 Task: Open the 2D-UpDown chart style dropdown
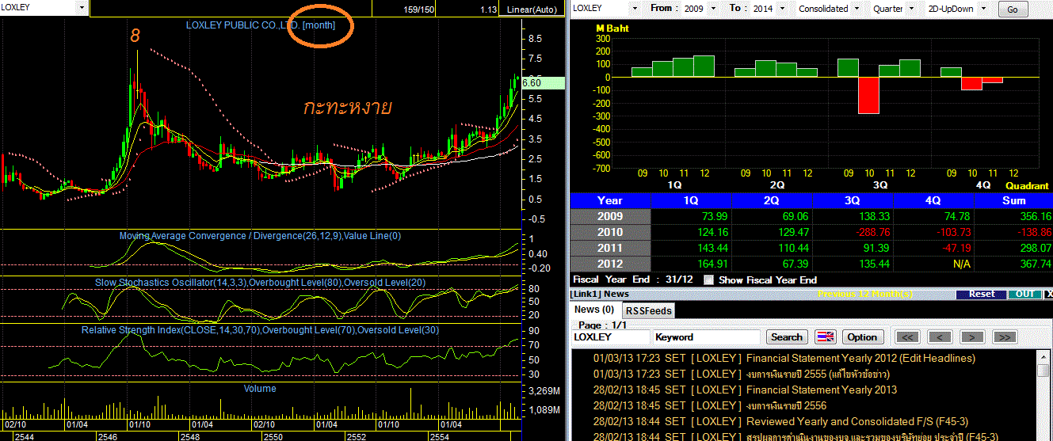coord(984,8)
